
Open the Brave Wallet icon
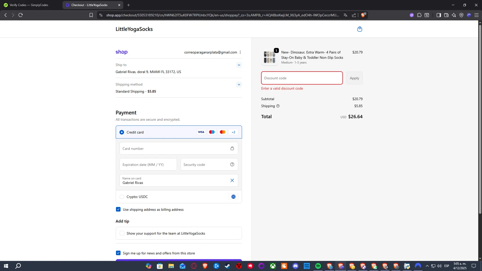[446, 15]
